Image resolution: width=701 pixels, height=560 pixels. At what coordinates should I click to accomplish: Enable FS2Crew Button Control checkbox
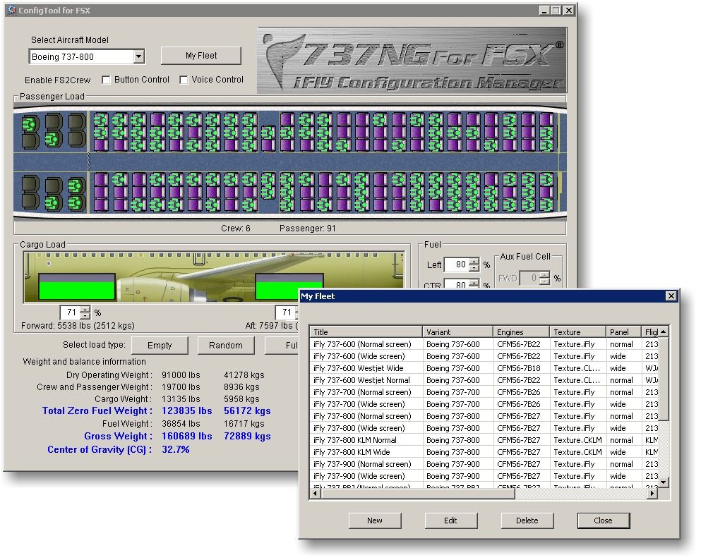[107, 80]
